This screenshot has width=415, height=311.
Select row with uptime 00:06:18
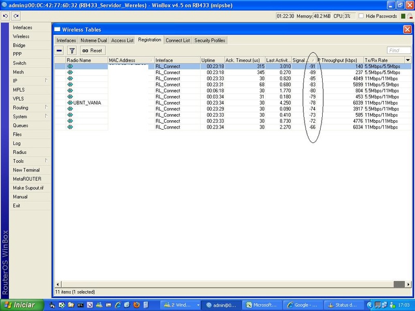(x=233, y=90)
